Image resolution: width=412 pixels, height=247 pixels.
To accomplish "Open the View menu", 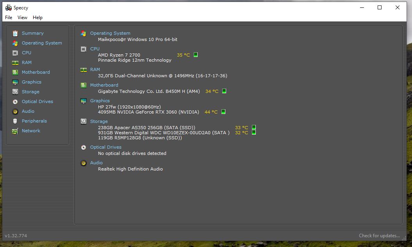I will [x=22, y=17].
